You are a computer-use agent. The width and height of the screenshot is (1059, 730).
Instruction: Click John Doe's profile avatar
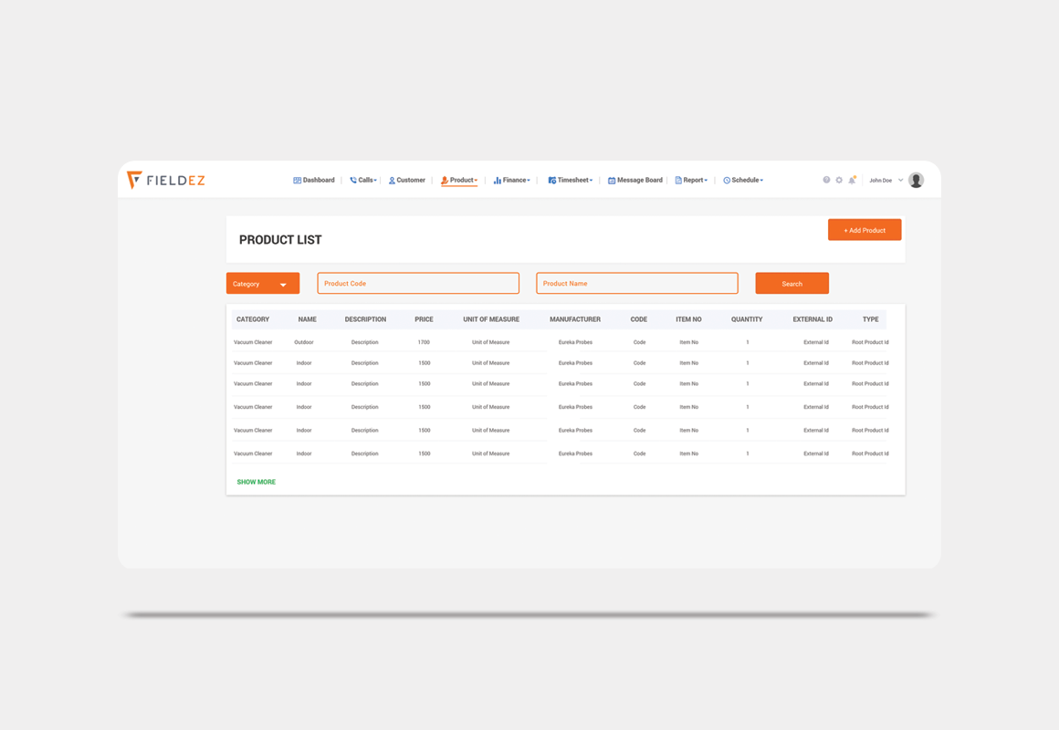pos(916,180)
